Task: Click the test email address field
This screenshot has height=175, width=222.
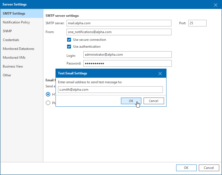Action: [x=110, y=90]
